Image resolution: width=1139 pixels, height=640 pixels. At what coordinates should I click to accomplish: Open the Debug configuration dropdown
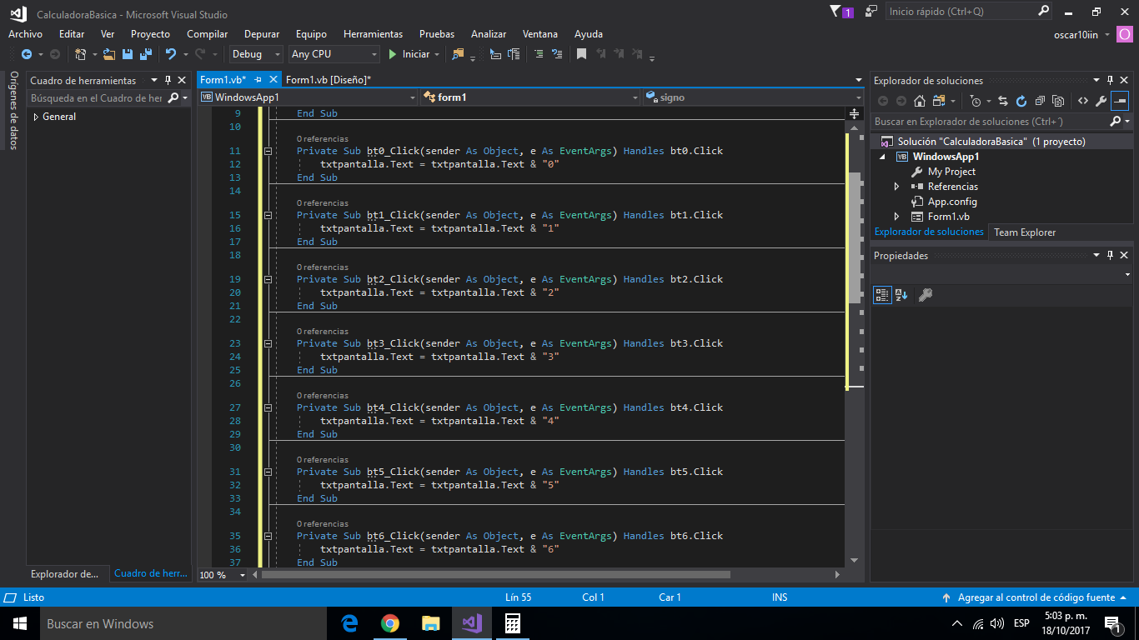257,54
